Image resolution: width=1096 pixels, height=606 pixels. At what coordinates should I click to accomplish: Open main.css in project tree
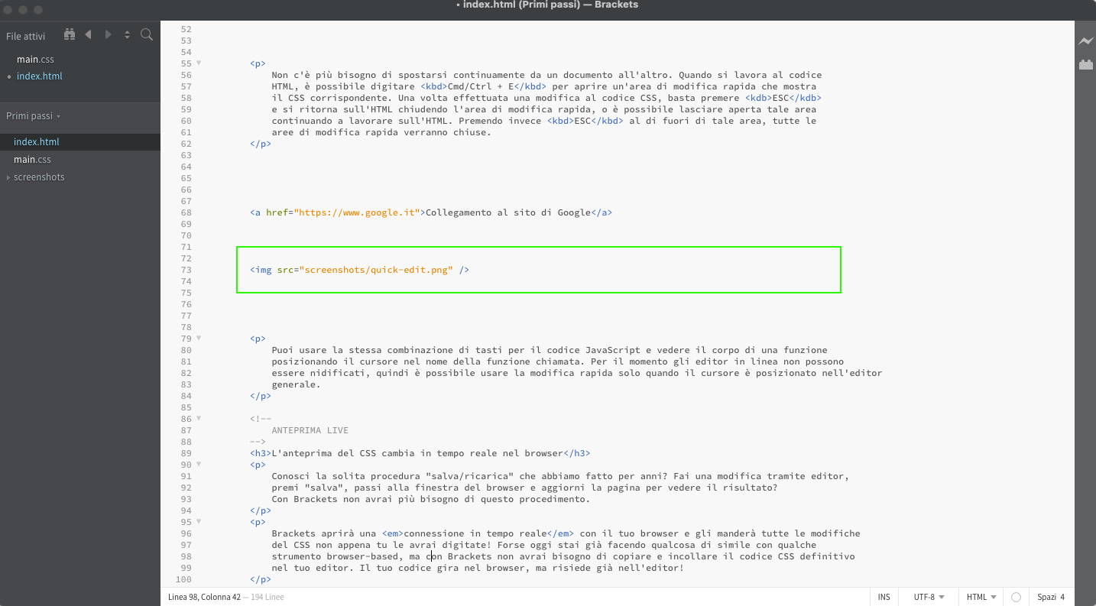pyautogui.click(x=32, y=160)
